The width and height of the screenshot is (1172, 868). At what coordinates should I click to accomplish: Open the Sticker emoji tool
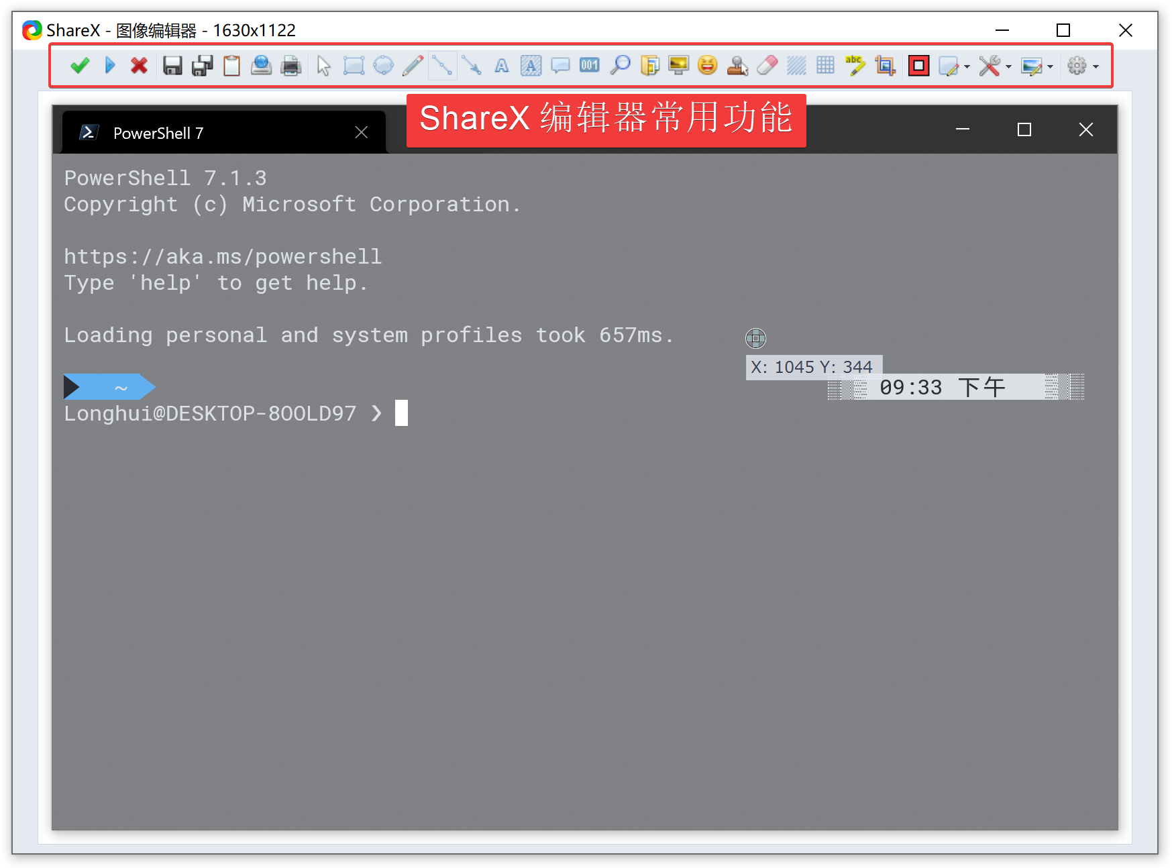(708, 66)
